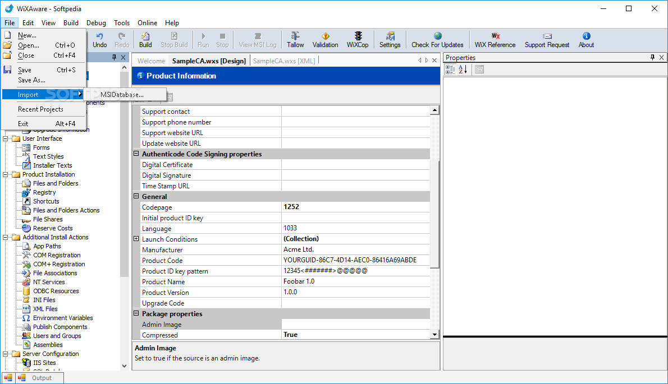Select Files and Folders tree item
This screenshot has height=384, width=668.
(x=56, y=183)
